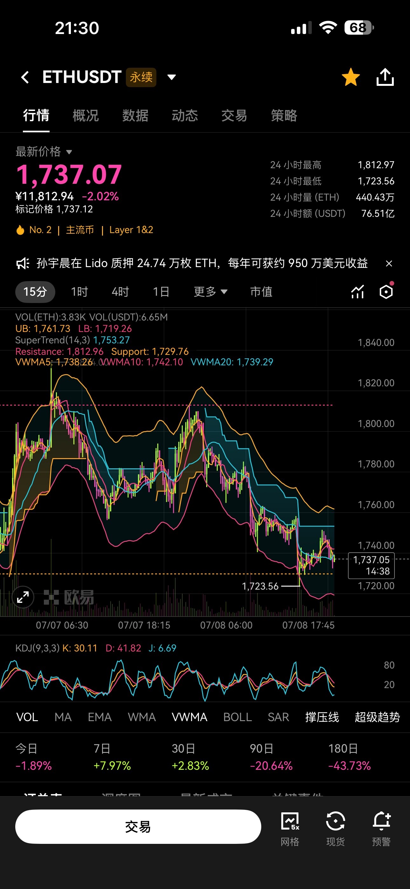Dismiss the news announcement banner

(389, 264)
